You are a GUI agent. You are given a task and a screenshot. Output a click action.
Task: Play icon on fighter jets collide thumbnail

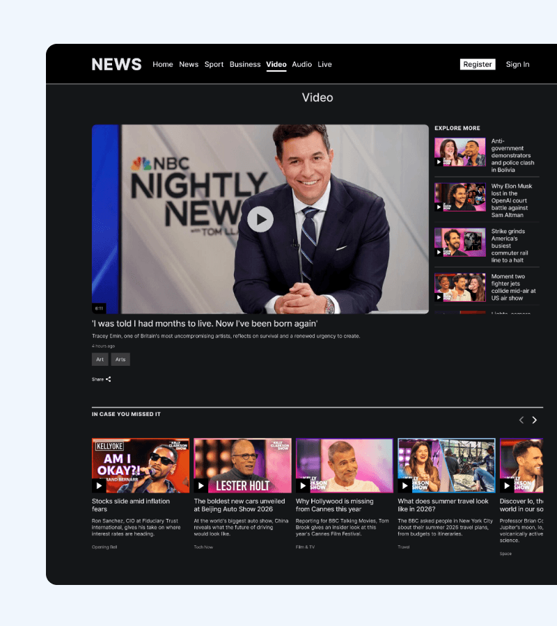click(439, 298)
